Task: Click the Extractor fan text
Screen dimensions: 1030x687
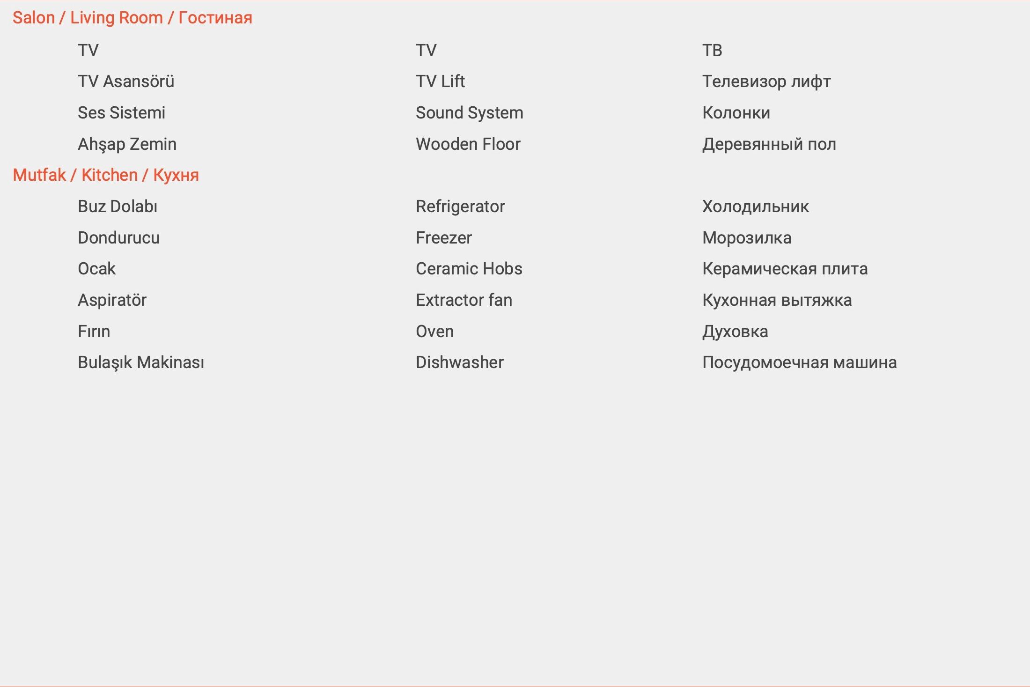Action: click(x=463, y=300)
